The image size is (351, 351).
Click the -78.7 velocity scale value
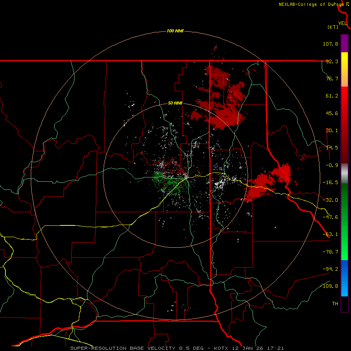click(x=330, y=252)
